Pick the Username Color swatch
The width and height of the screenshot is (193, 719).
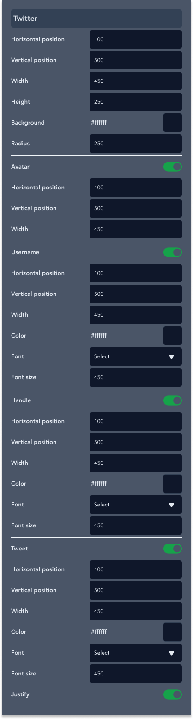click(173, 336)
